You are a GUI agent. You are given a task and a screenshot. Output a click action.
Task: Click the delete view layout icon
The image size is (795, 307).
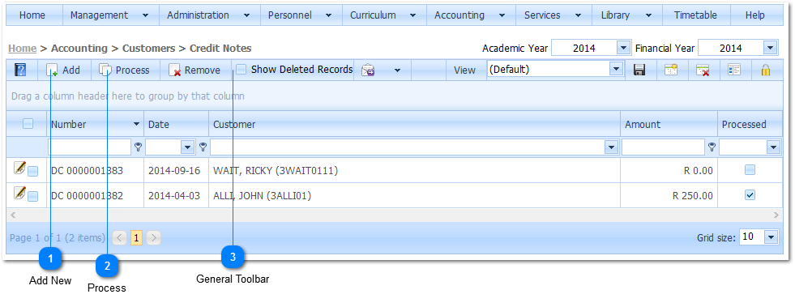(x=703, y=70)
